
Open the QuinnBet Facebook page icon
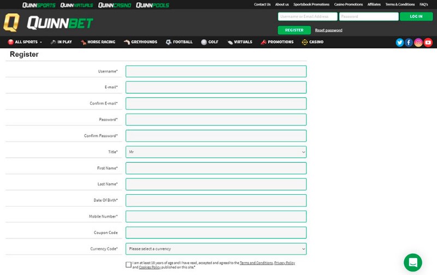tap(409, 43)
